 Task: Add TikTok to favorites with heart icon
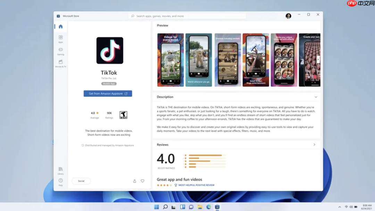(x=142, y=181)
